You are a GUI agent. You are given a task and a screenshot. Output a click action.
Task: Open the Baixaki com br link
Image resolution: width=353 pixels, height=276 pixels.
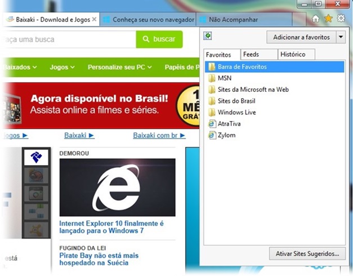(159, 135)
